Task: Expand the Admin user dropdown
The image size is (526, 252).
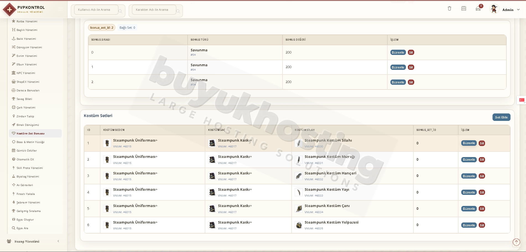Action: (x=511, y=10)
